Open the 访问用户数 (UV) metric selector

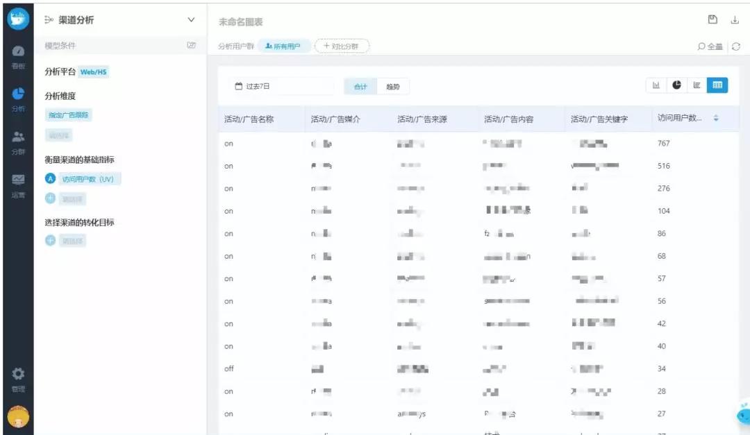coord(90,179)
